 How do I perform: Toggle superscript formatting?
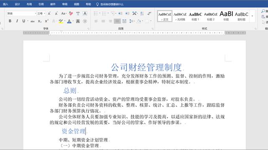pos(46,21)
